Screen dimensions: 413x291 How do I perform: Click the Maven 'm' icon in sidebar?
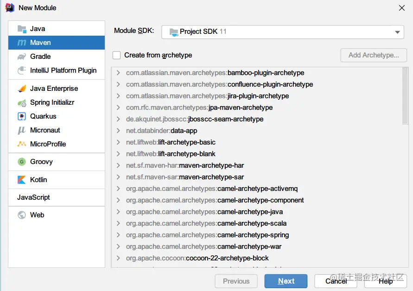22,43
